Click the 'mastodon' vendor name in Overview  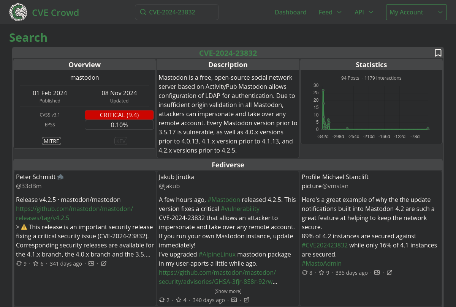pyautogui.click(x=85, y=77)
